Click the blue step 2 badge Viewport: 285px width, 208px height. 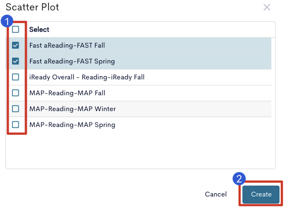tap(239, 178)
